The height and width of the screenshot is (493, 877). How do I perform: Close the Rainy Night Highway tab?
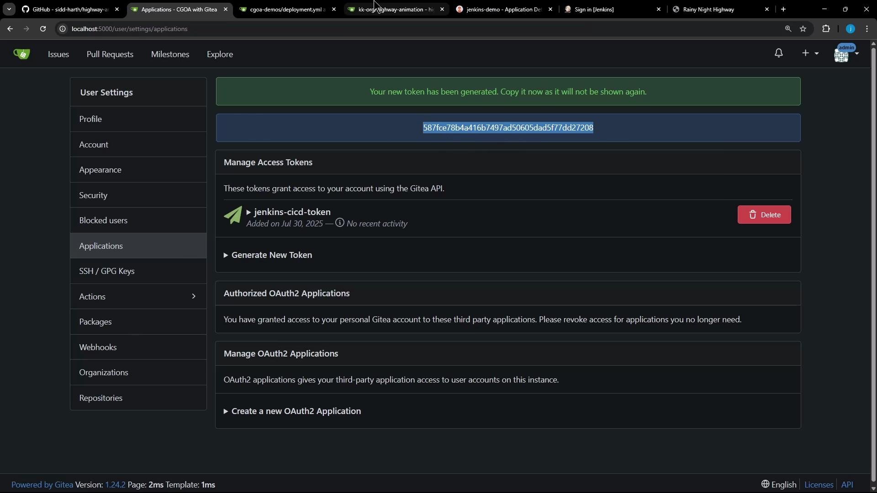(x=767, y=9)
